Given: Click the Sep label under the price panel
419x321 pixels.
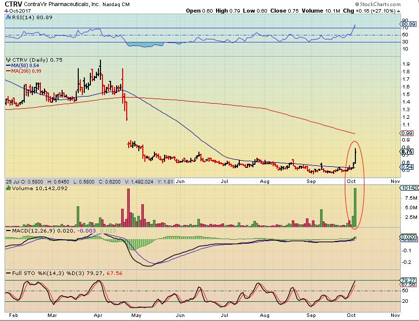Looking at the screenshot, I should (x=311, y=181).
